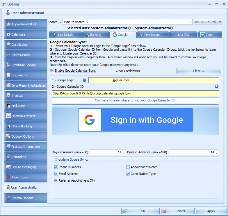Open link to find Google Calendar ID
The width and height of the screenshot is (228, 216).
[x=135, y=100]
